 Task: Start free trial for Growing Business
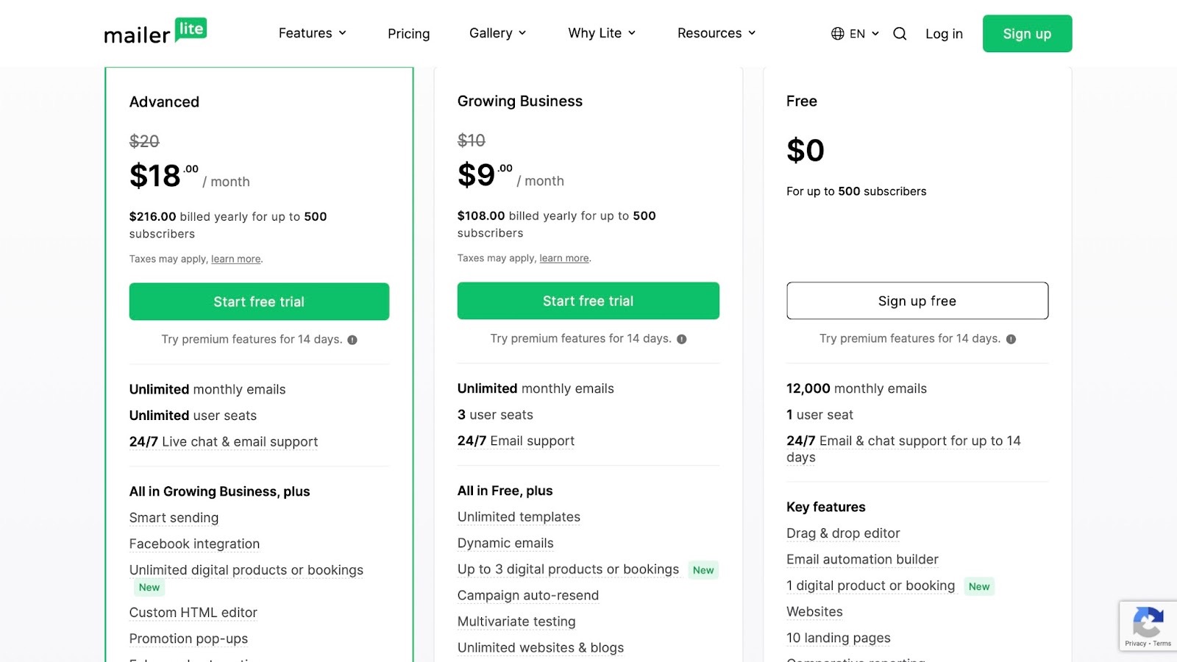click(x=588, y=301)
